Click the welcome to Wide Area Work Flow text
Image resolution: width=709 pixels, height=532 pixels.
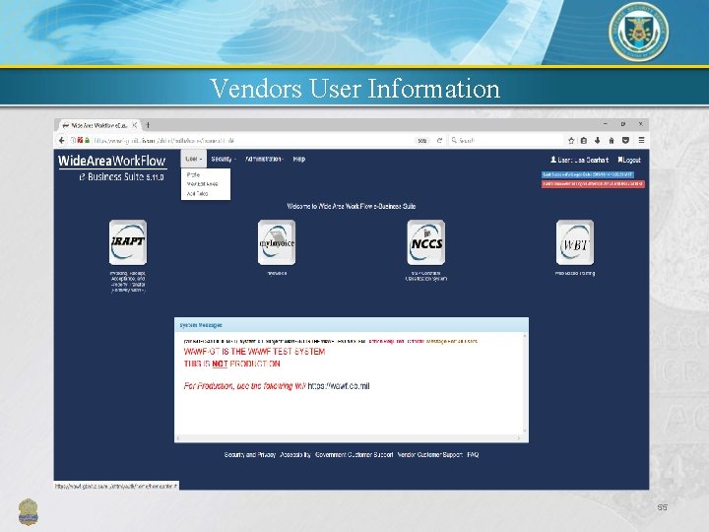(x=352, y=206)
